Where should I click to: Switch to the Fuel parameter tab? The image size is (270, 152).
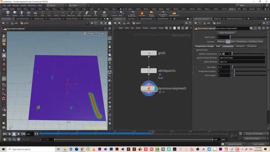pyautogui.click(x=218, y=46)
